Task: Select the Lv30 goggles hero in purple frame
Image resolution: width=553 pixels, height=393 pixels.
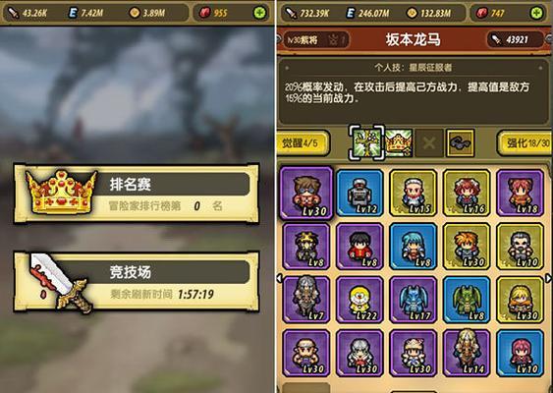Action: pyautogui.click(x=306, y=193)
